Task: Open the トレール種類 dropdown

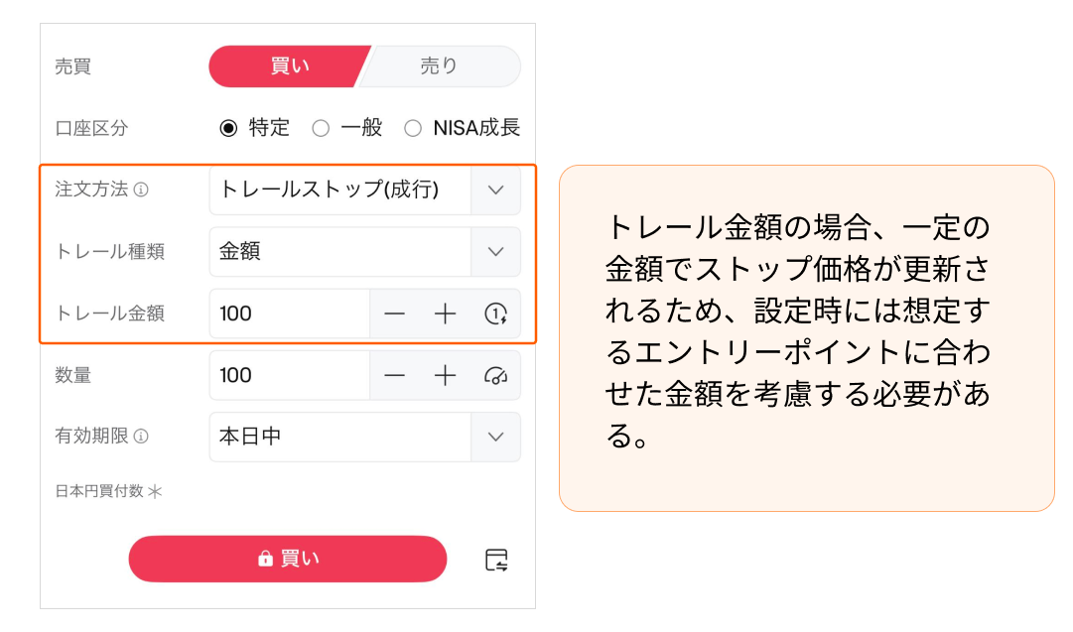Action: 495,252
